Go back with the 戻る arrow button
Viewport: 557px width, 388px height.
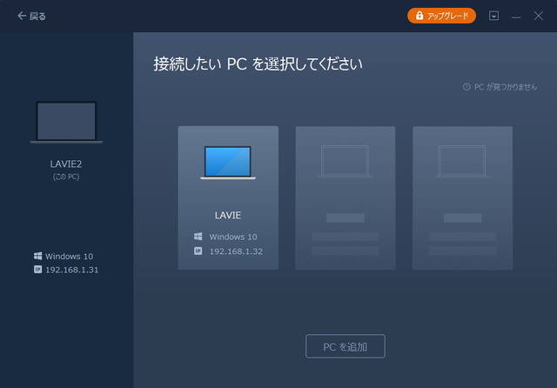coord(31,16)
